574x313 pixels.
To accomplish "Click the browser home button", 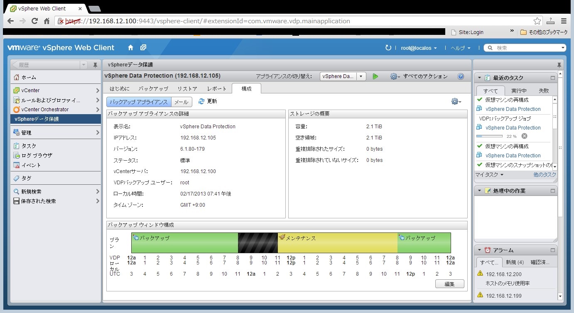I will [x=47, y=21].
